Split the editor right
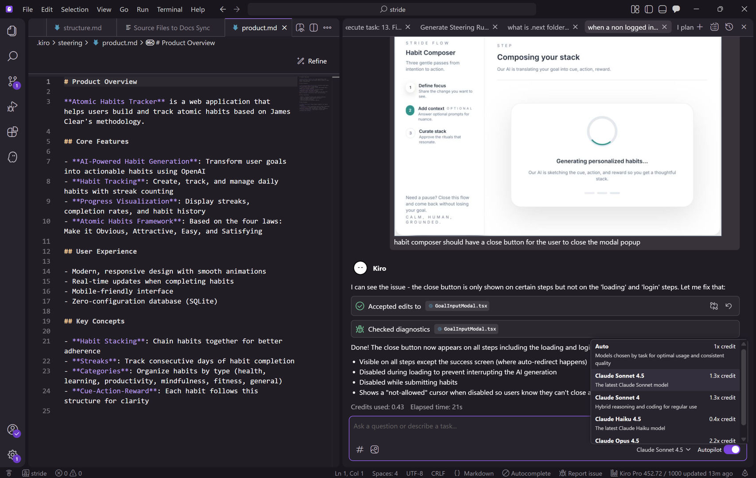Image resolution: width=756 pixels, height=478 pixels. (x=314, y=27)
